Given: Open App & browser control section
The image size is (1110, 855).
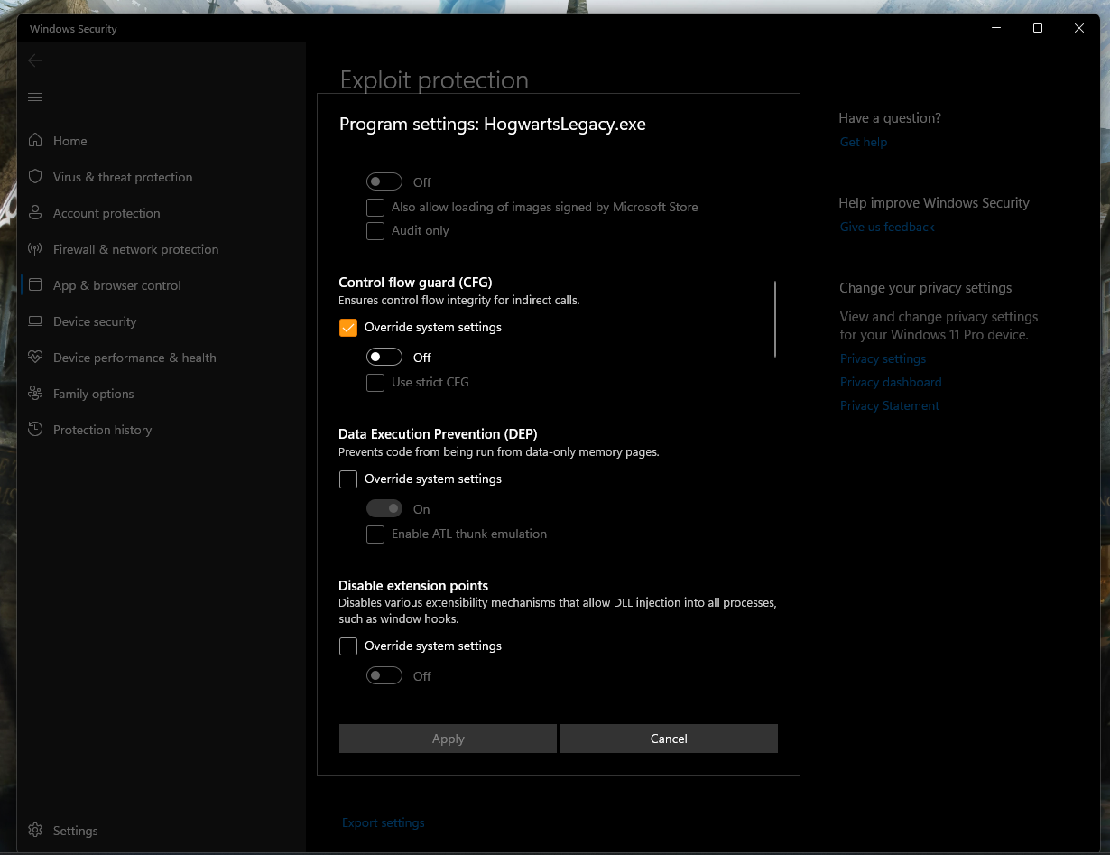Looking at the screenshot, I should click(116, 285).
